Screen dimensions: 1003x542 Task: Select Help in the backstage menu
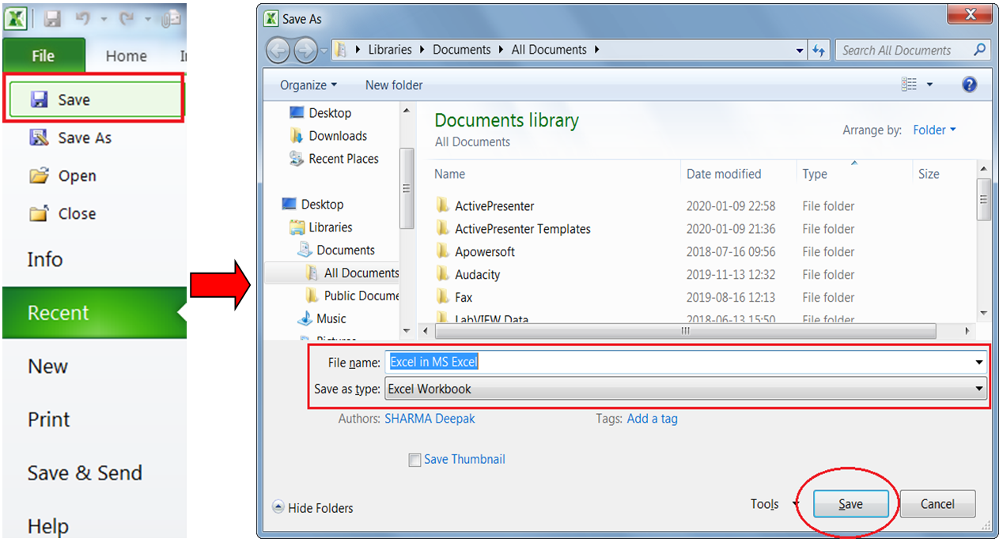point(47,525)
